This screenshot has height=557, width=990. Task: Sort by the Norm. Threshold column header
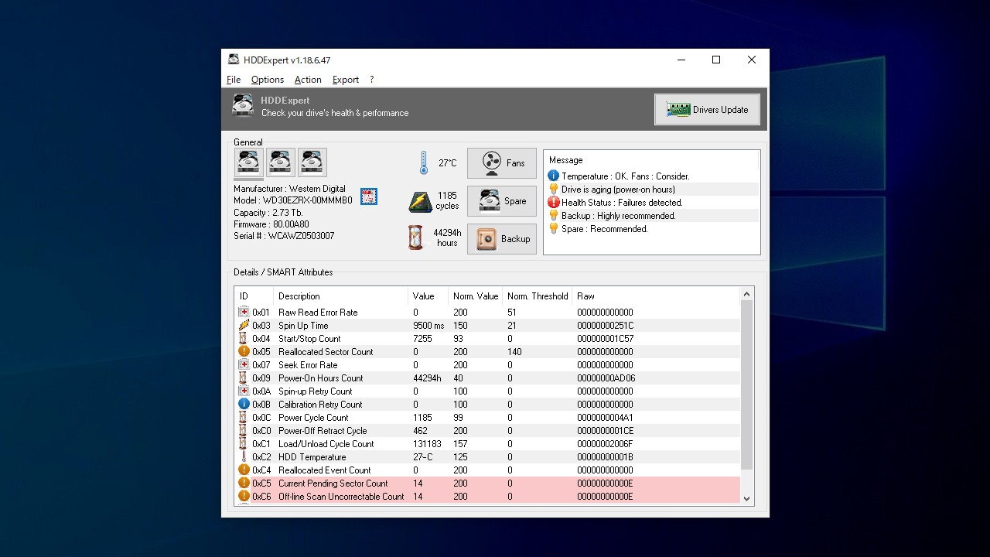(538, 296)
